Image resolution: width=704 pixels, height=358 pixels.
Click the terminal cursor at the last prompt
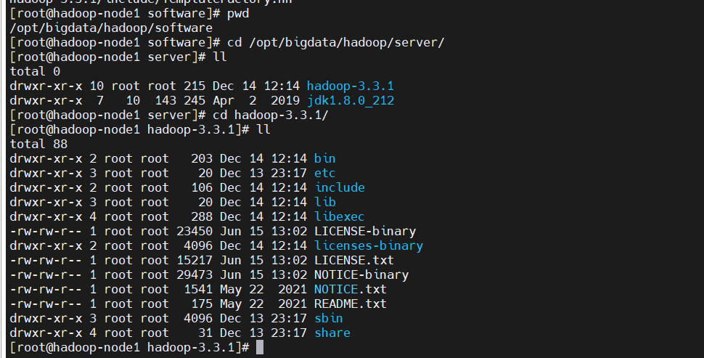[x=260, y=347]
